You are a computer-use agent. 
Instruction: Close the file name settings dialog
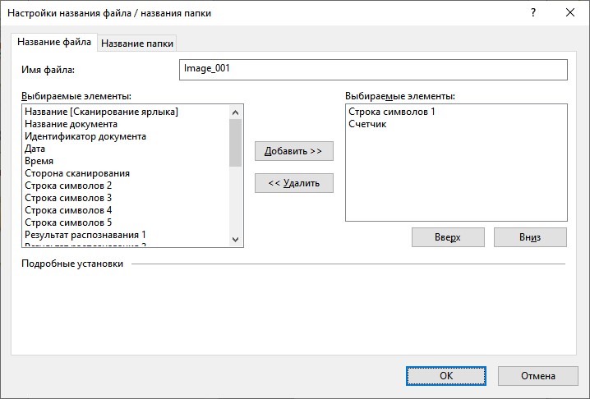[x=570, y=13]
